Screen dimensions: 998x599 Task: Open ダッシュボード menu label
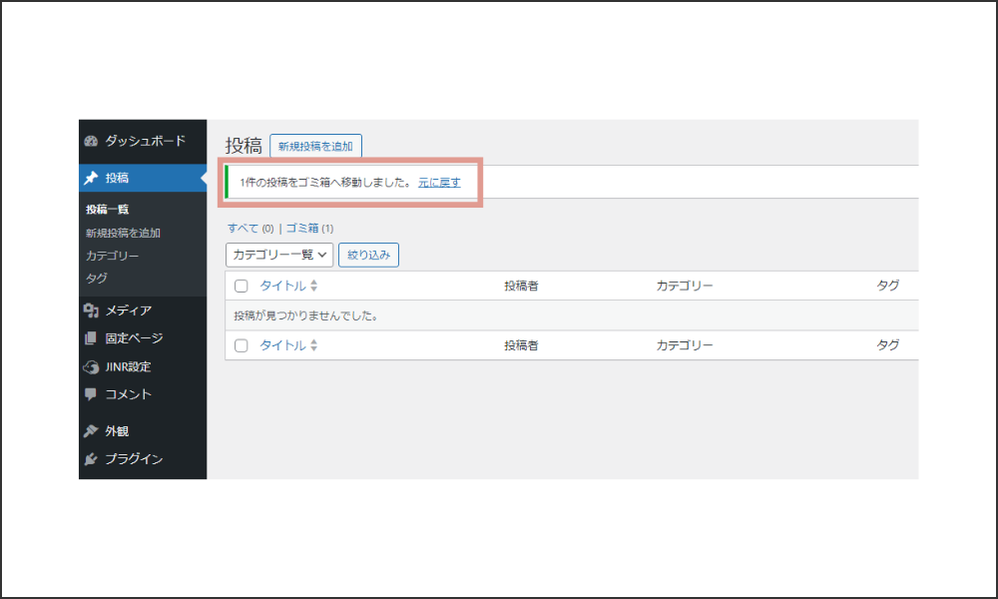click(145, 141)
